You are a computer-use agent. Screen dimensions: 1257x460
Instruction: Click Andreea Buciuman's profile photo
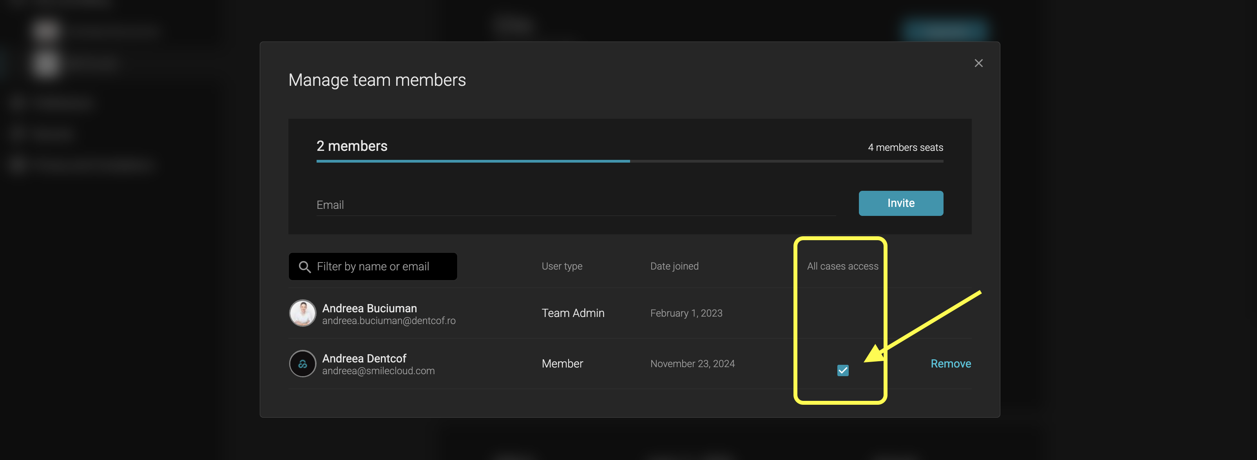pyautogui.click(x=302, y=313)
